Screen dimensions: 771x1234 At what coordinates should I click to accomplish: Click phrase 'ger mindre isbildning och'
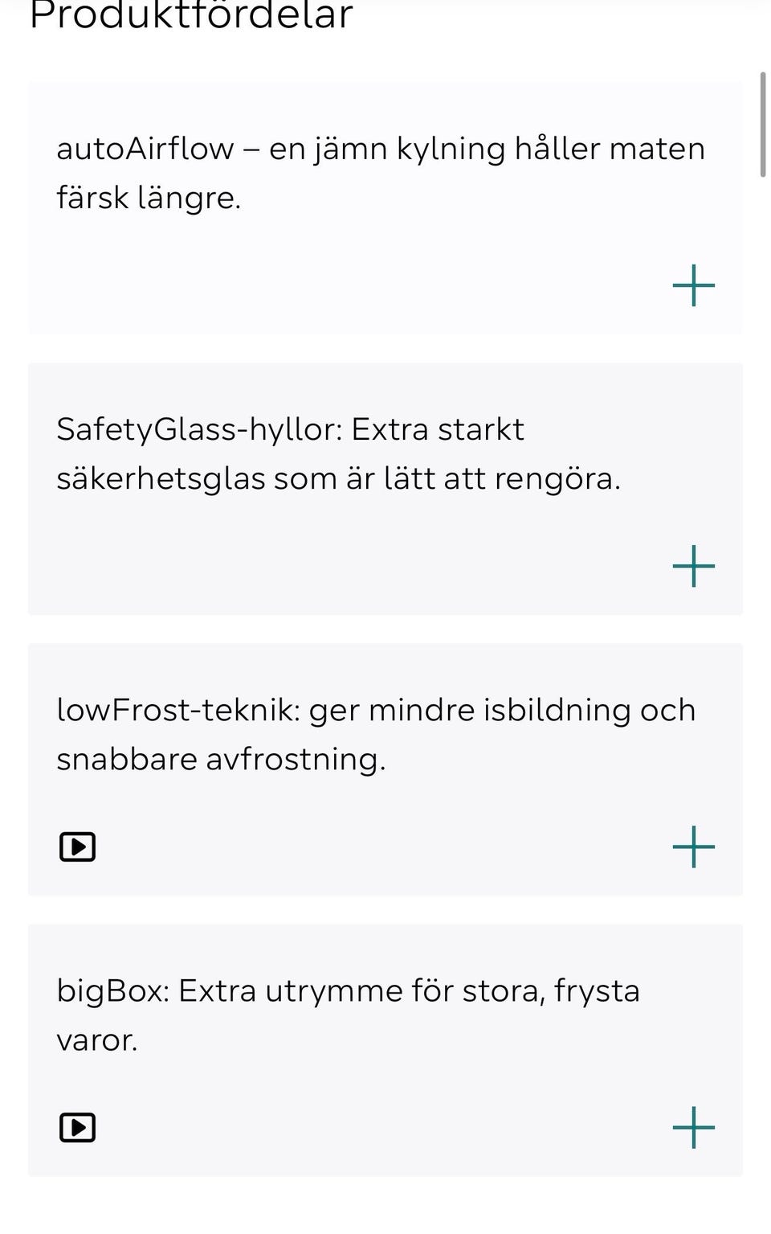[502, 711]
